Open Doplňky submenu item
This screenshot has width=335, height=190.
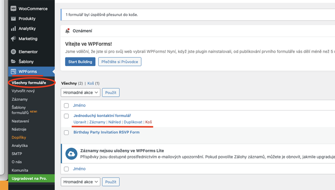tap(19, 137)
